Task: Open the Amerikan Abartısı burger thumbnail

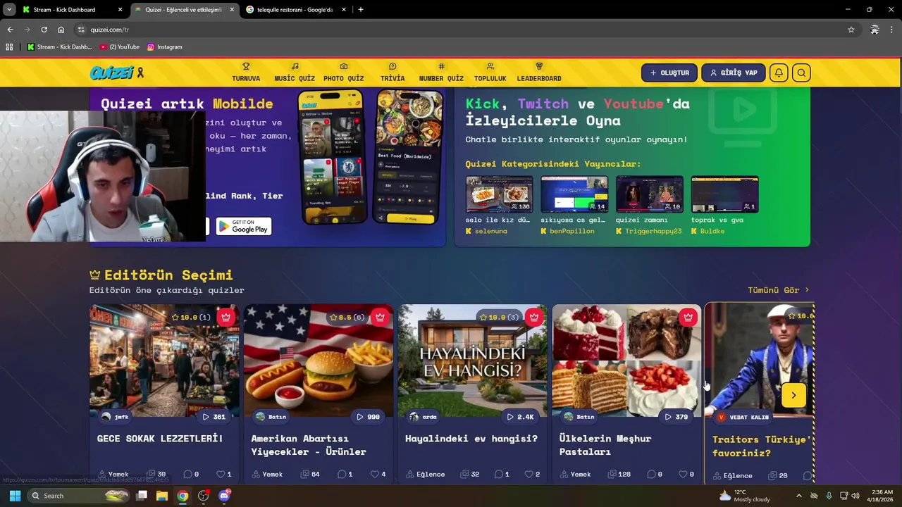Action: point(319,361)
